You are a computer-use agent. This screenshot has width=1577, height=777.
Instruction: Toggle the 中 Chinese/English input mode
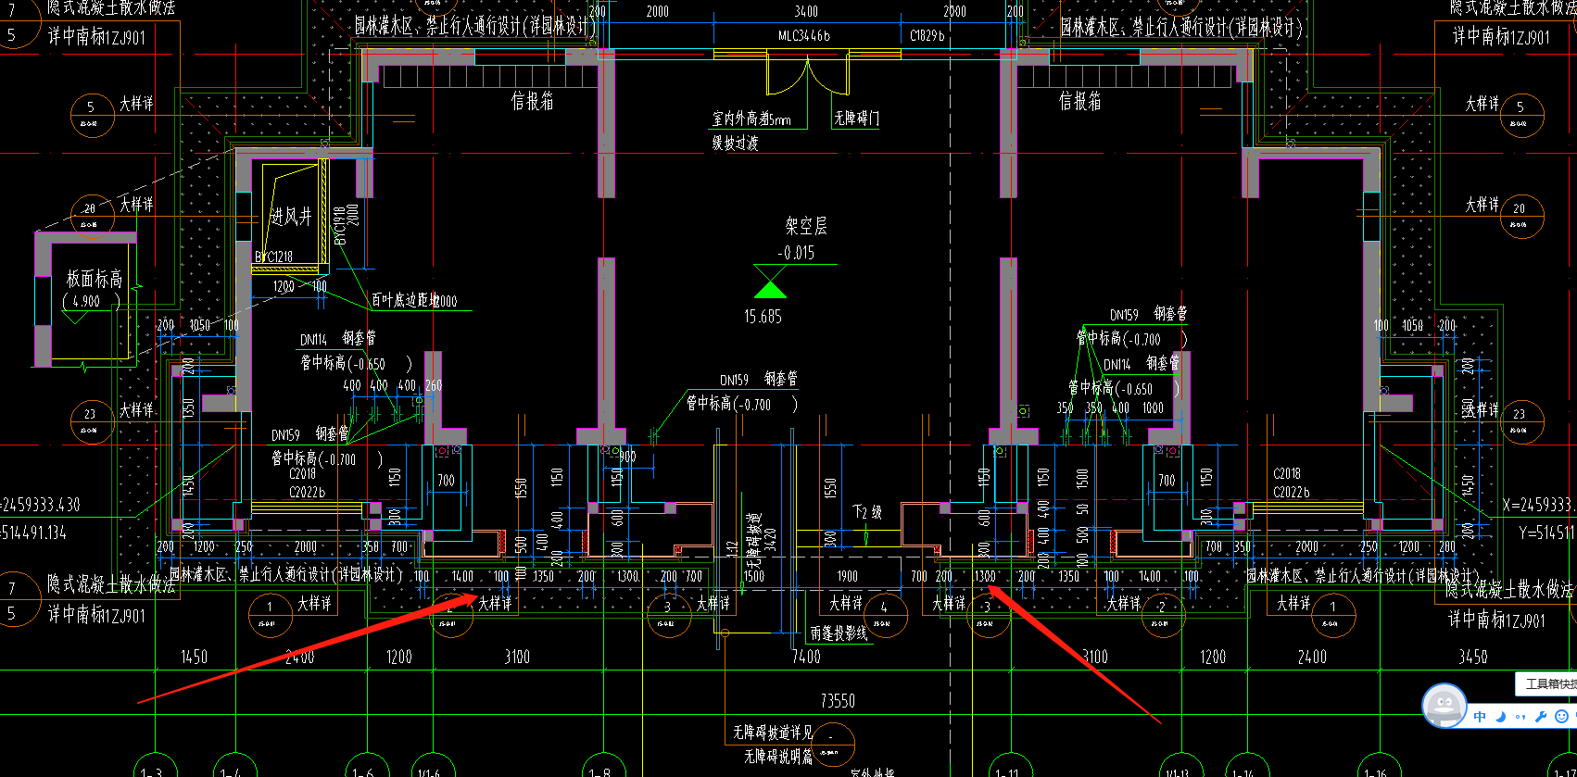point(1480,717)
